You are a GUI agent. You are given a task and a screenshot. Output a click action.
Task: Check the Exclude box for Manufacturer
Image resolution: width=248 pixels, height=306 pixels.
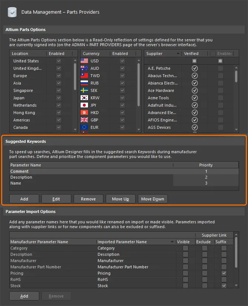[204, 261]
